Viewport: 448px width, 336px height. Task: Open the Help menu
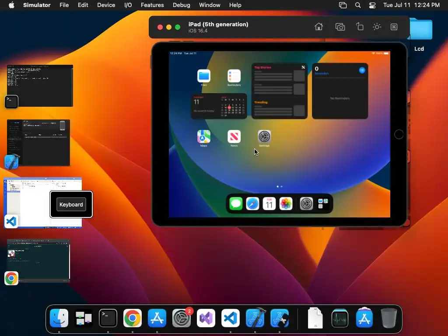[235, 5]
